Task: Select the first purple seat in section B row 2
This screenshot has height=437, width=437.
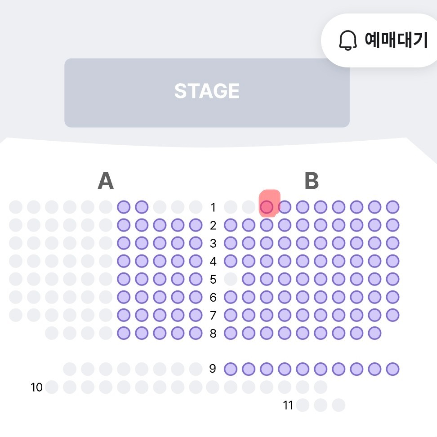Action: pos(230,225)
